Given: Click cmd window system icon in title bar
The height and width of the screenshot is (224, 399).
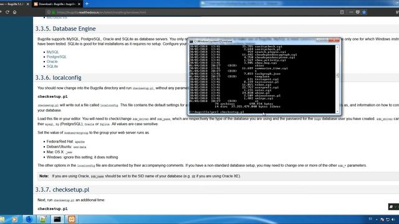Looking at the screenshot, I should point(191,42).
